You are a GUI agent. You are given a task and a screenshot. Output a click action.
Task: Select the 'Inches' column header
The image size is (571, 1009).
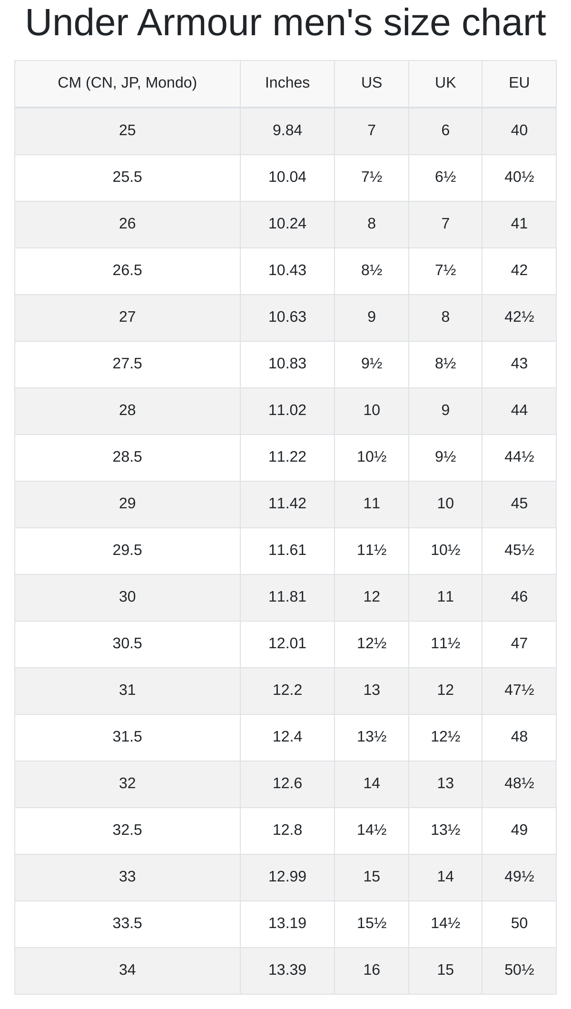point(287,83)
